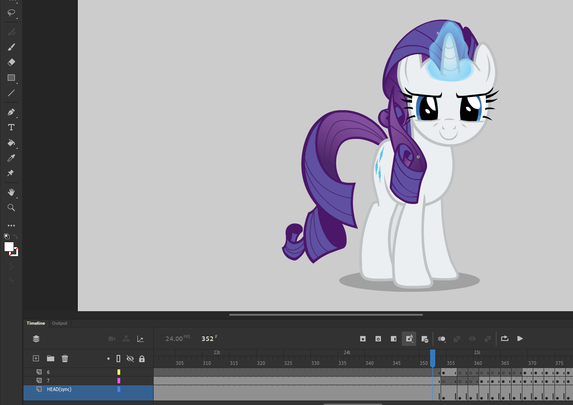Add a new layer
Viewport: 573px width, 405px height.
coord(36,359)
